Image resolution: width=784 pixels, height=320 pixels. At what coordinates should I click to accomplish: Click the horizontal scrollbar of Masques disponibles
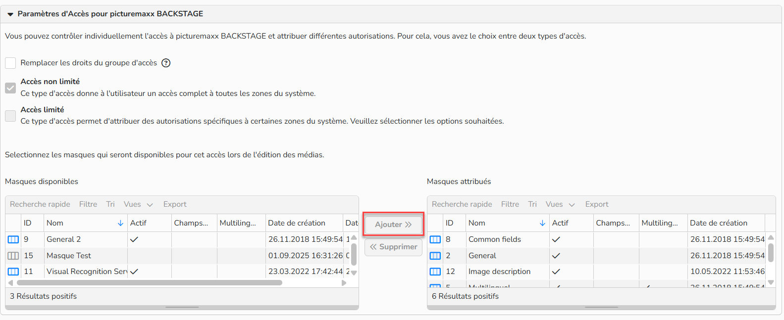(x=150, y=283)
